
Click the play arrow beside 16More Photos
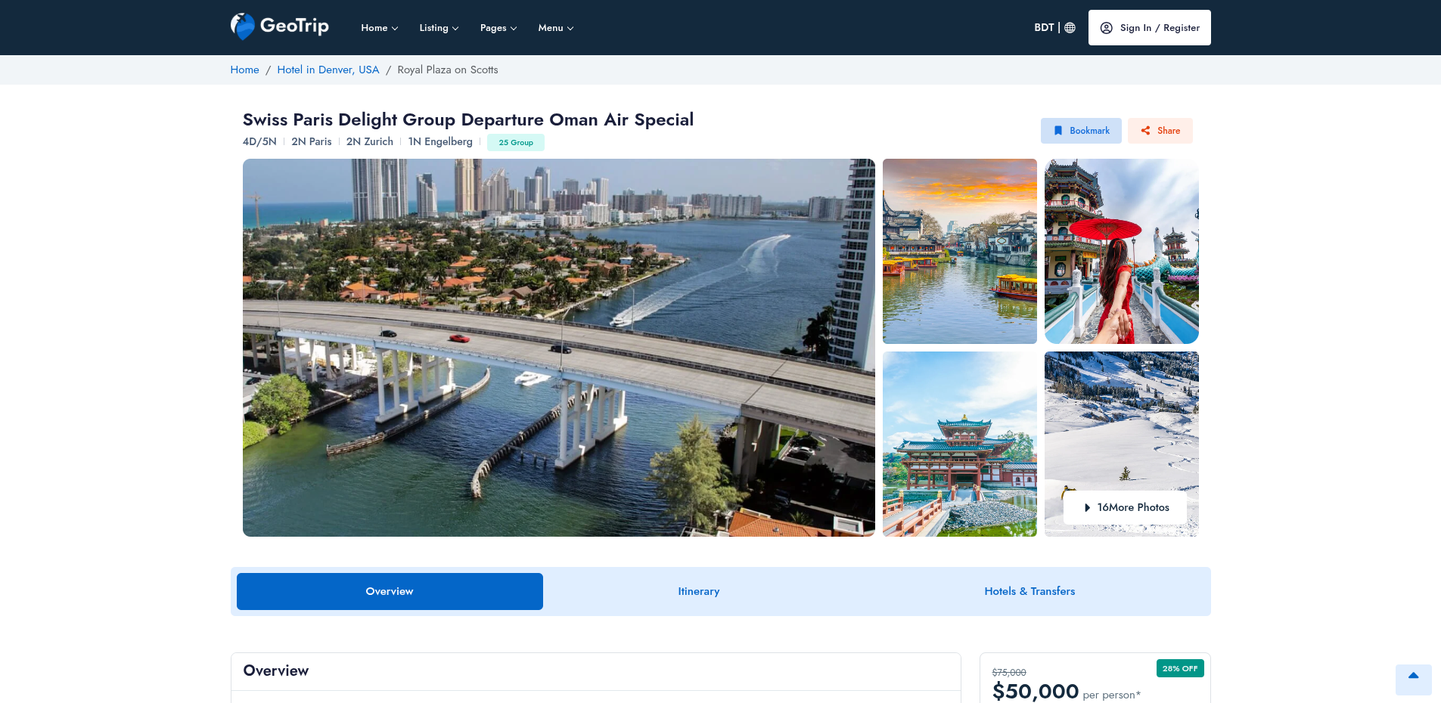1087,508
